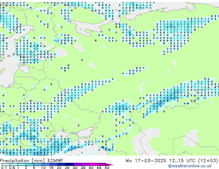
Task: Click the '25' legend scale value
Action: click(67, 168)
